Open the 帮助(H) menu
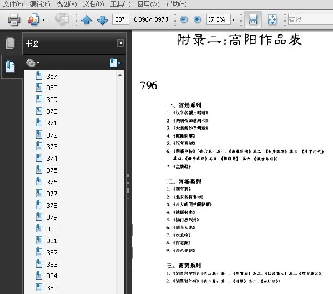The image size is (333, 294). (176, 4)
